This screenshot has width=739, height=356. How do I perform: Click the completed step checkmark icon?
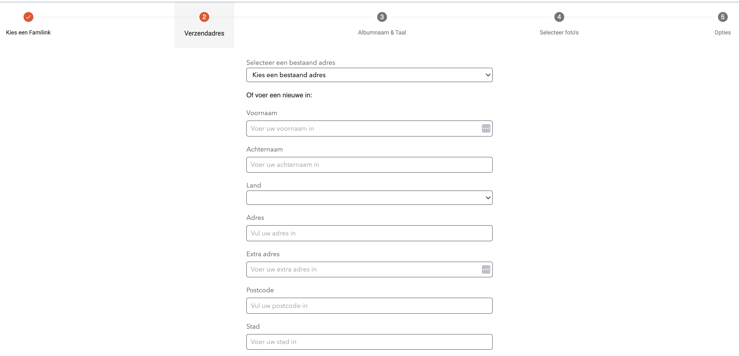click(28, 17)
